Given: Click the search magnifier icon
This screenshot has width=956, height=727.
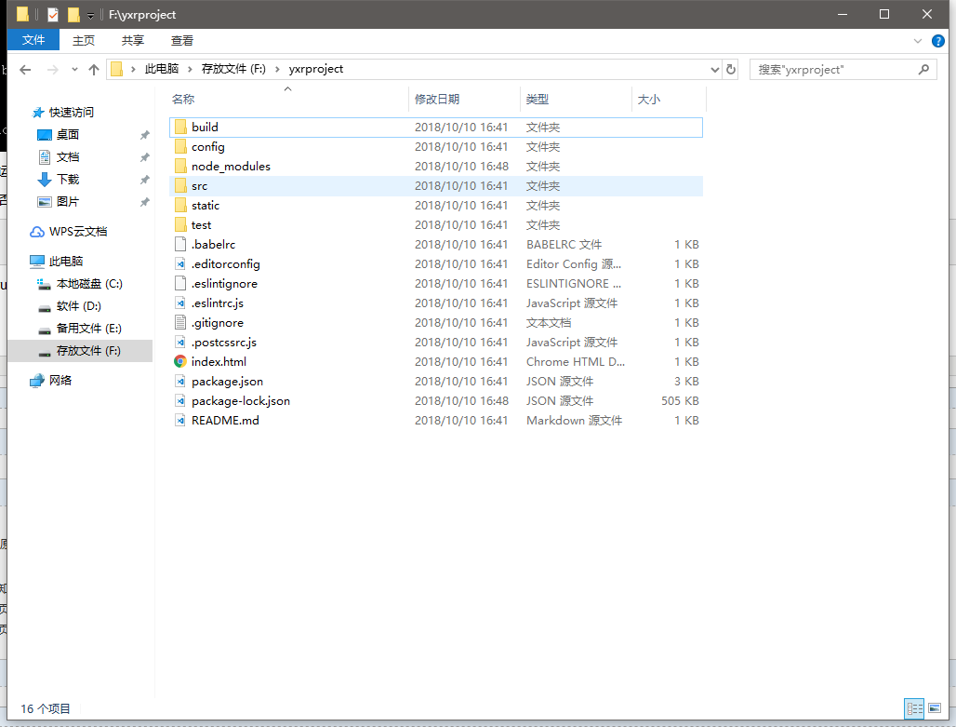Looking at the screenshot, I should 923,70.
